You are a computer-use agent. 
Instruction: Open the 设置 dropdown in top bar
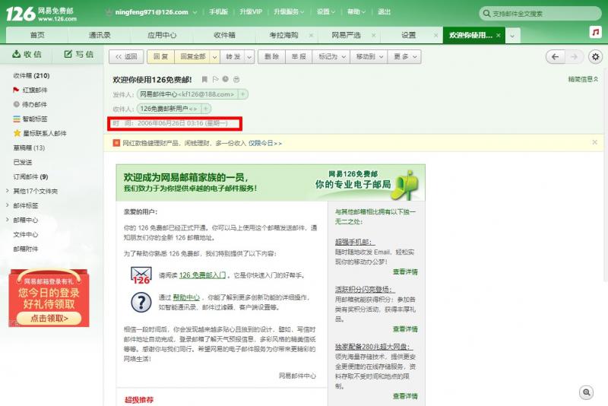pos(326,12)
